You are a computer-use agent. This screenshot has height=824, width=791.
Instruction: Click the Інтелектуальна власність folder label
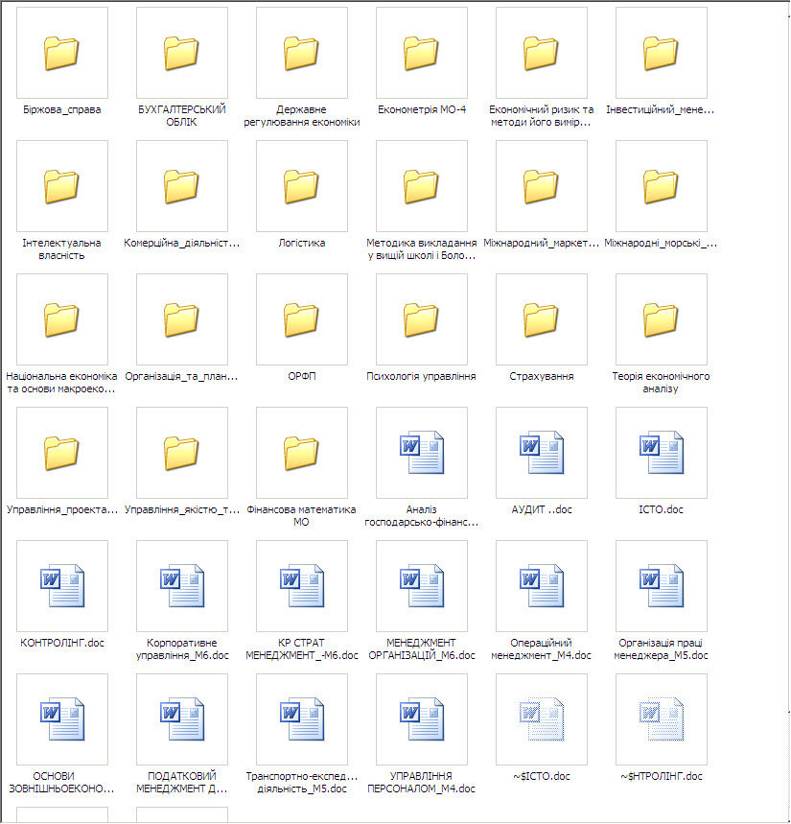(x=62, y=249)
